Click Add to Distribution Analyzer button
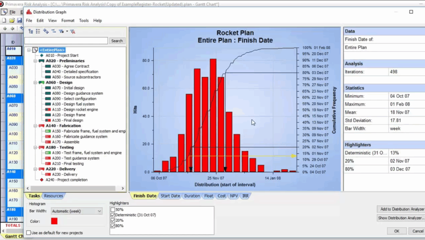The width and height of the screenshot is (425, 240). [402, 209]
